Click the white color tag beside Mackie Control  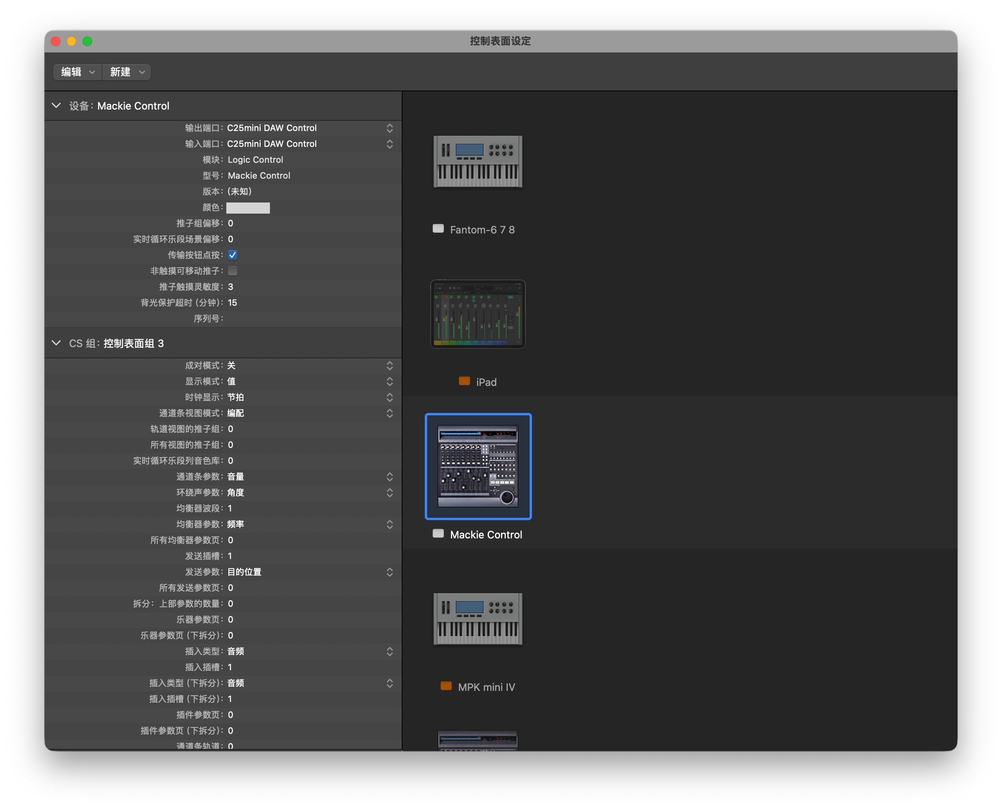(438, 534)
